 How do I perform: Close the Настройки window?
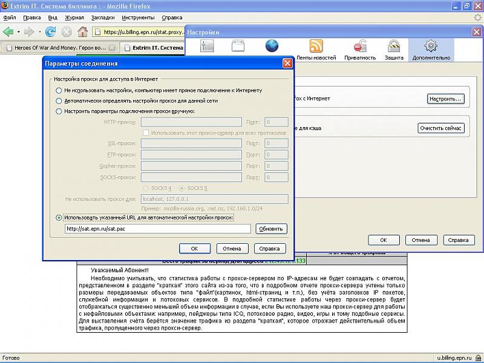[476, 32]
